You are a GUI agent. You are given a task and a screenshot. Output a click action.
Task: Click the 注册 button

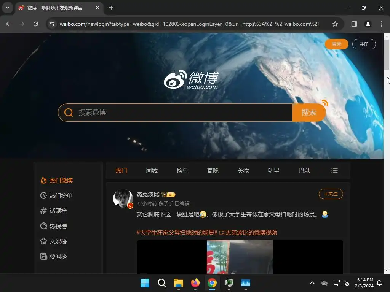pos(364,44)
